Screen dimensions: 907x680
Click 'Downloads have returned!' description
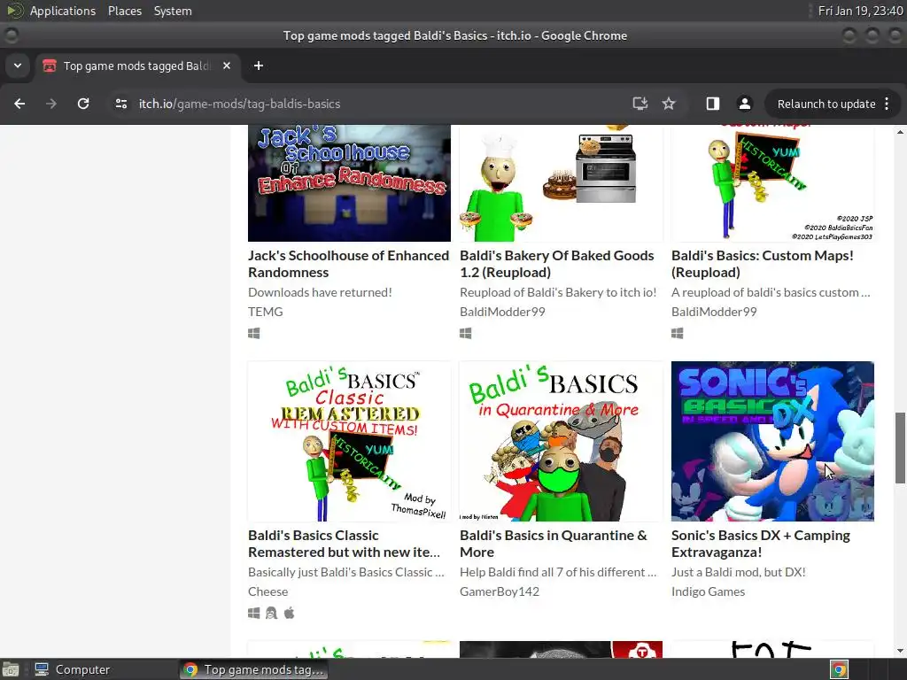[320, 292]
